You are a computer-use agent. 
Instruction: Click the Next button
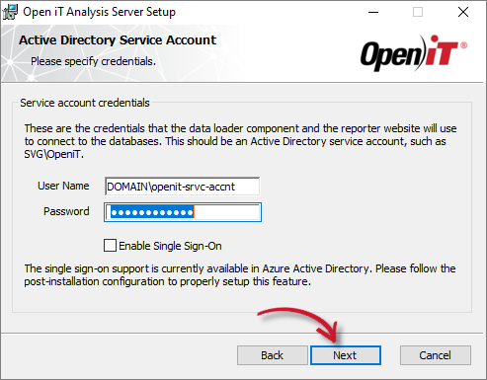[x=346, y=355]
